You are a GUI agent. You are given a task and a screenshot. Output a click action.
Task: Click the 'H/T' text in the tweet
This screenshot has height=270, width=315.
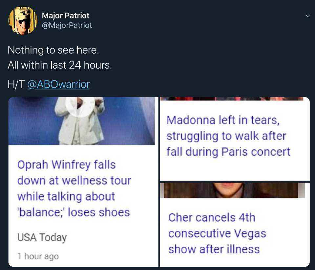coord(16,84)
